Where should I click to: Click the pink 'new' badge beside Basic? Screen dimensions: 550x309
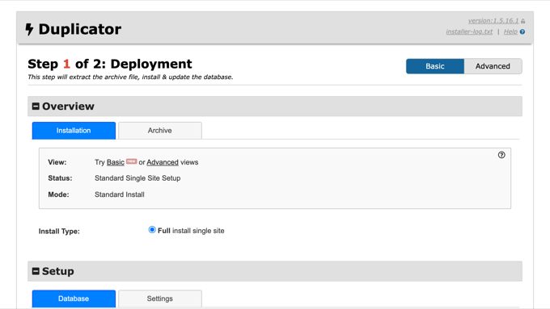pos(132,161)
